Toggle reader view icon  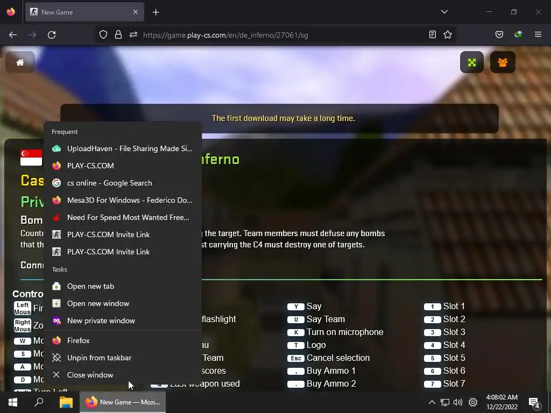point(433,34)
